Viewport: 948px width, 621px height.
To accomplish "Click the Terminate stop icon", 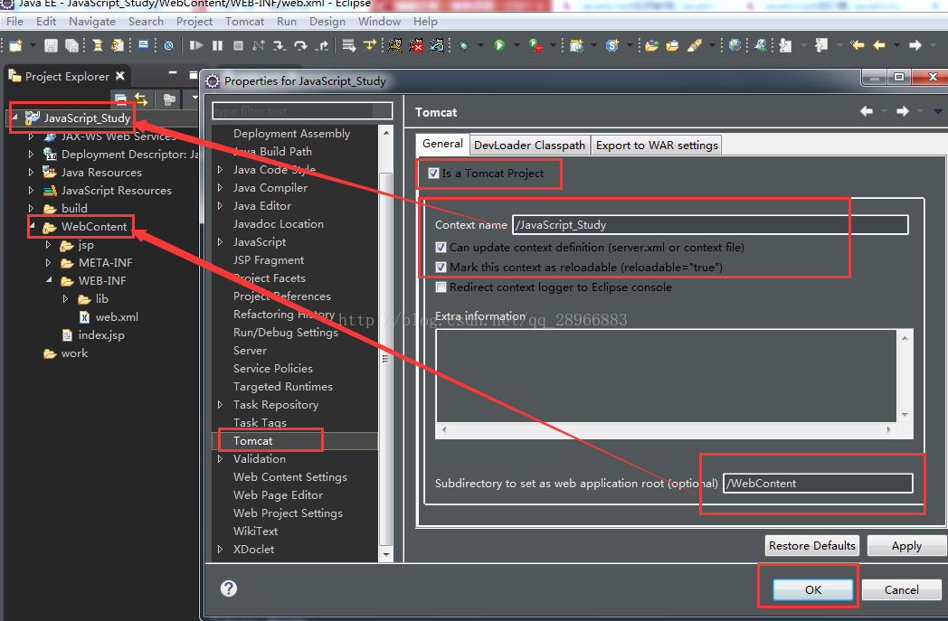I will [x=238, y=45].
